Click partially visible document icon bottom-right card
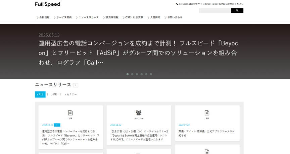 point(207,152)
